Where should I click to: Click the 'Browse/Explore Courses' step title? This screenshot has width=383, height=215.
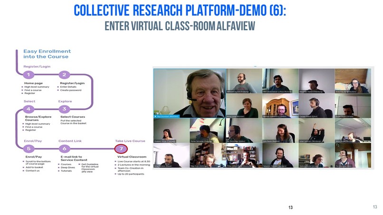tap(38, 118)
